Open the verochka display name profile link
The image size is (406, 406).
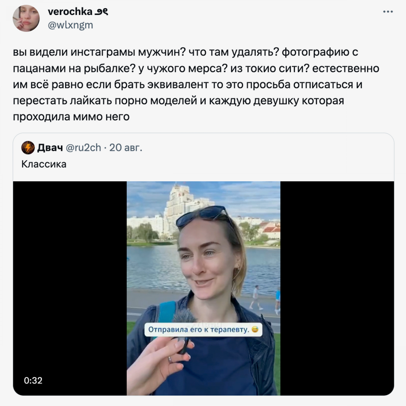point(70,12)
